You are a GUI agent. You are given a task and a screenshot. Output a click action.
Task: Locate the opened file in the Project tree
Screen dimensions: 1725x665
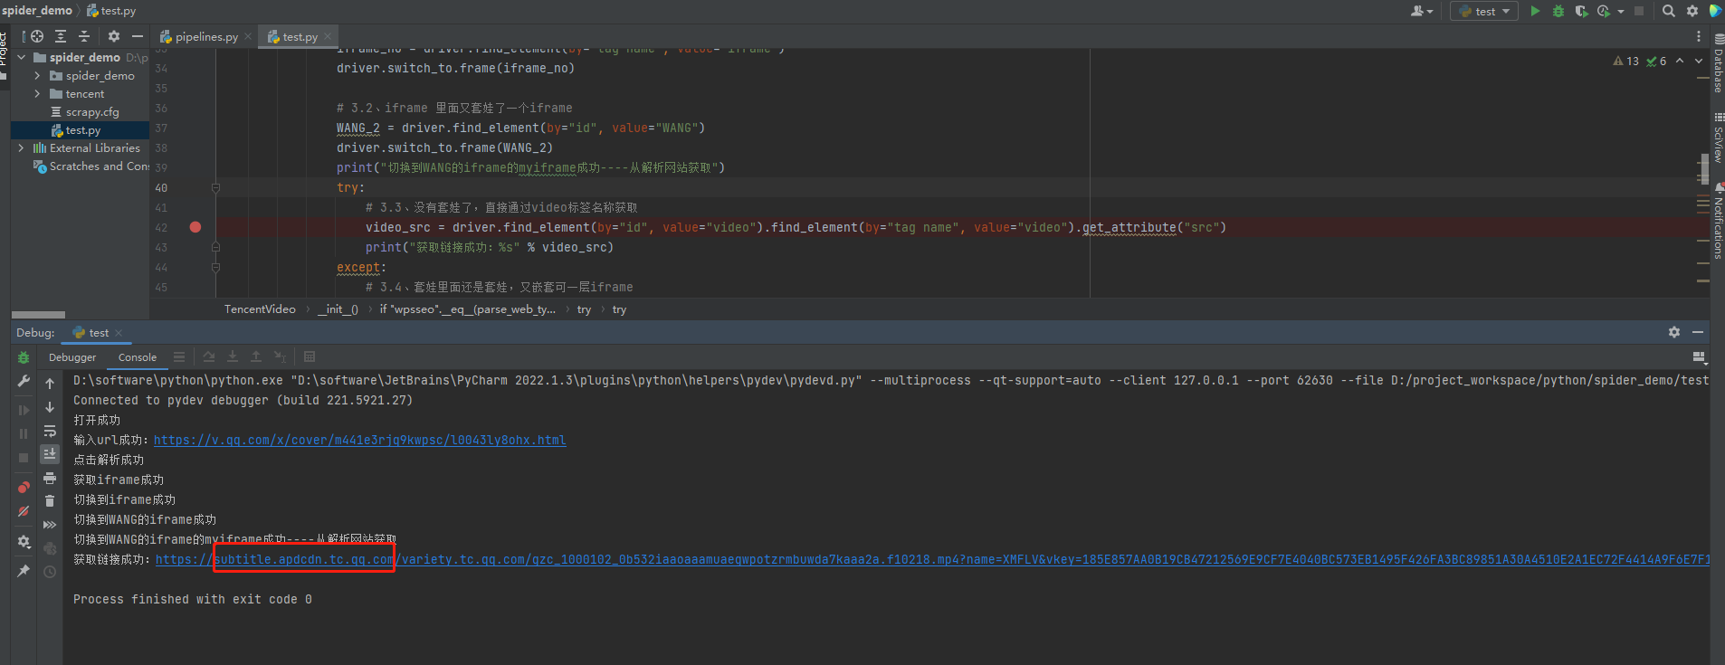[37, 36]
